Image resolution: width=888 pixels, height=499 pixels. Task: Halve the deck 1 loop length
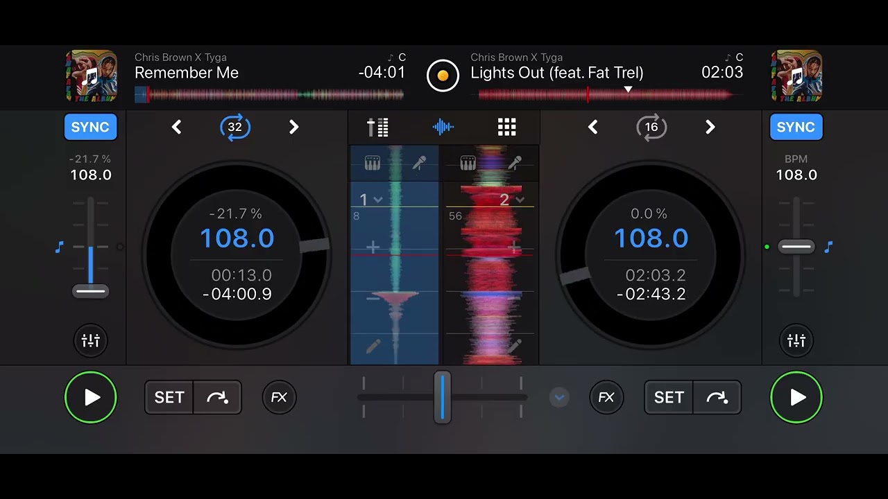coord(177,127)
